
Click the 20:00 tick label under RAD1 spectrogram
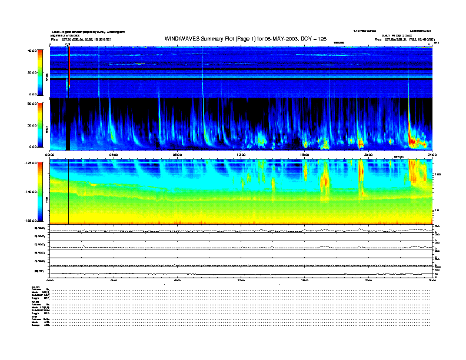pos(368,155)
